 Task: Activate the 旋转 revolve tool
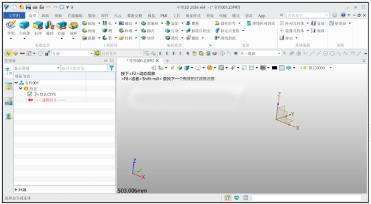[50, 25]
